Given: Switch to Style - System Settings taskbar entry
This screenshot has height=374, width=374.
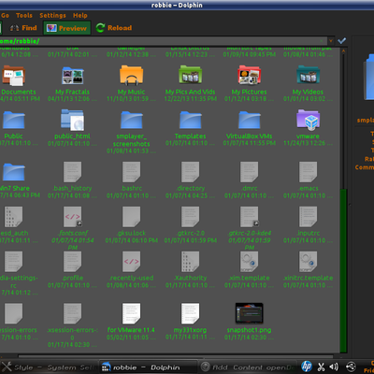Looking at the screenshot, I should (x=48, y=367).
